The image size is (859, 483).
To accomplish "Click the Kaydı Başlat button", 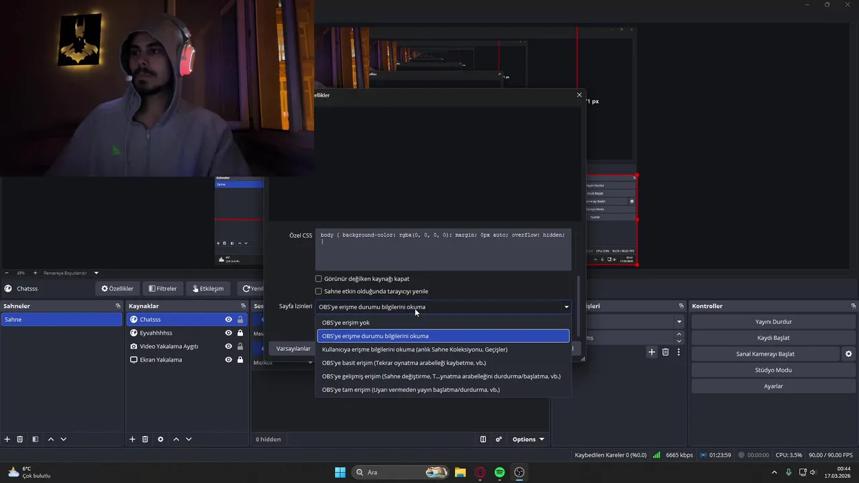I will click(x=773, y=338).
